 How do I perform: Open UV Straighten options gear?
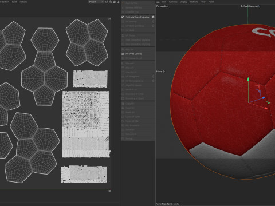153,76
